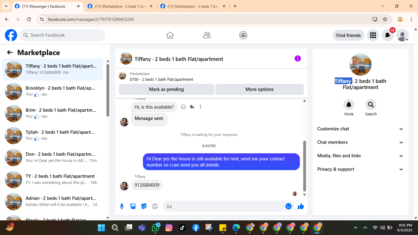Click the 9126884009 message bubble

(x=147, y=185)
